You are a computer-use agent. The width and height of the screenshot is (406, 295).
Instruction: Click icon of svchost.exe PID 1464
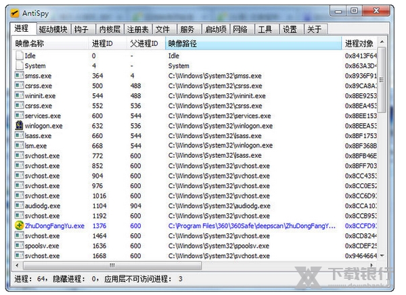pos(19,235)
